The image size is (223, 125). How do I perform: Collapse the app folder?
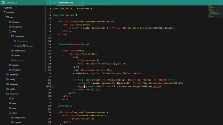10,17
